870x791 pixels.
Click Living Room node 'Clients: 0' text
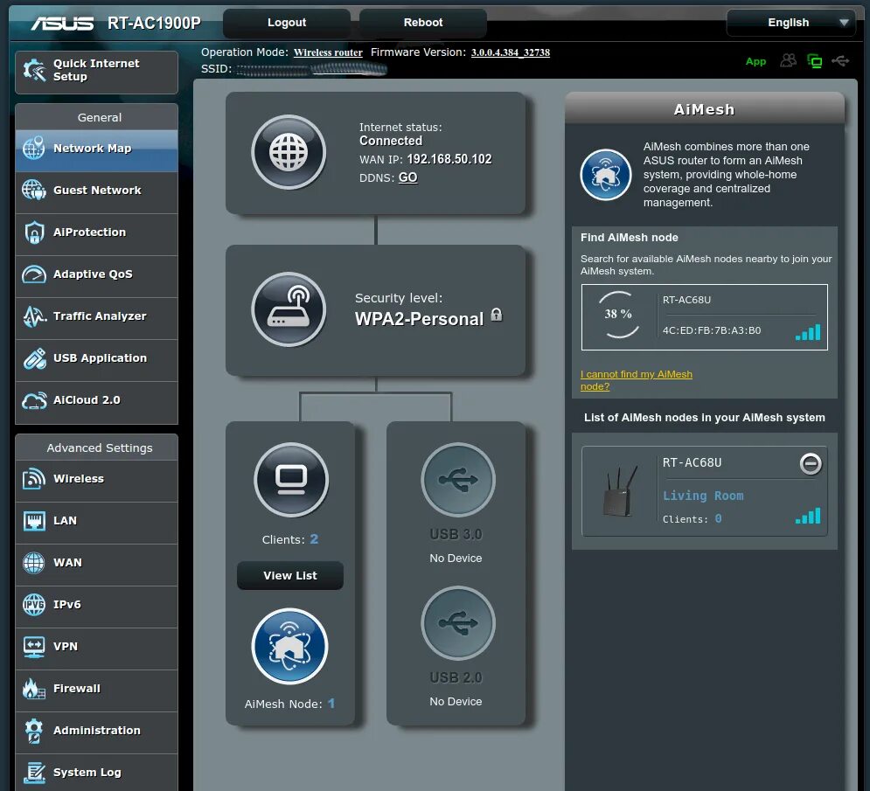coord(692,519)
